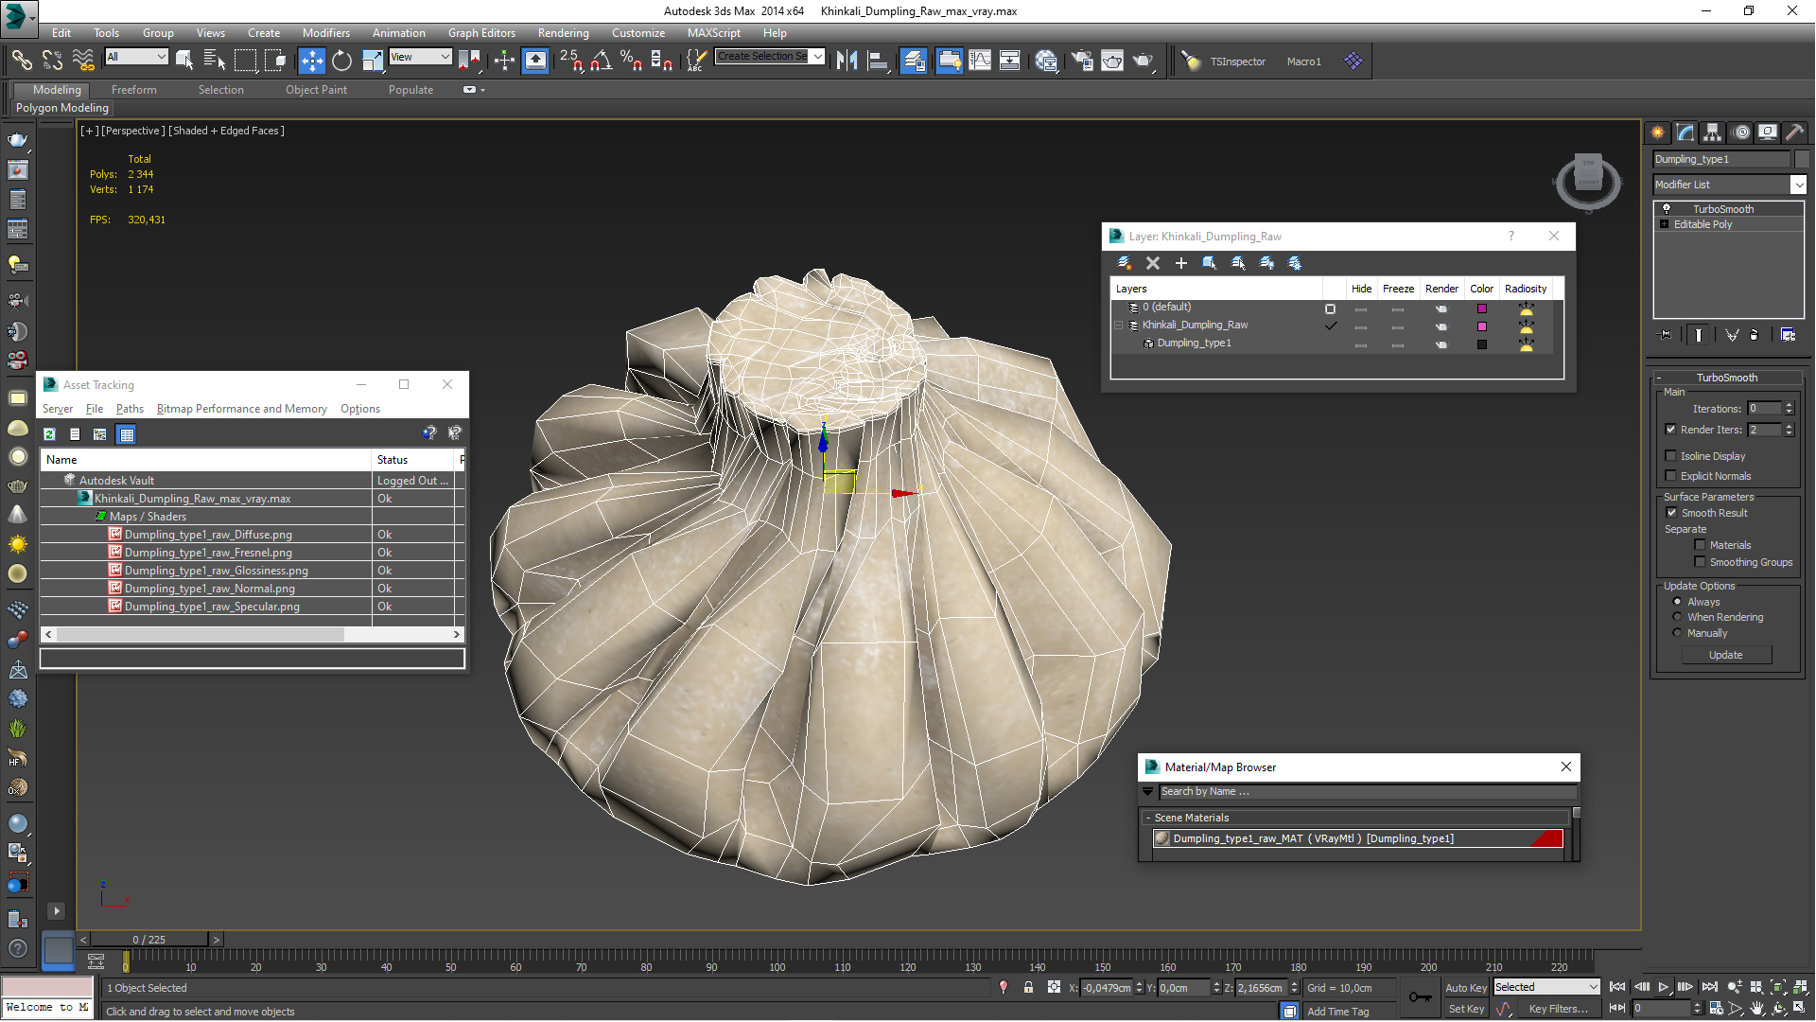The width and height of the screenshot is (1816, 1022).
Task: Open selection filter All dropdown
Action: click(x=136, y=57)
